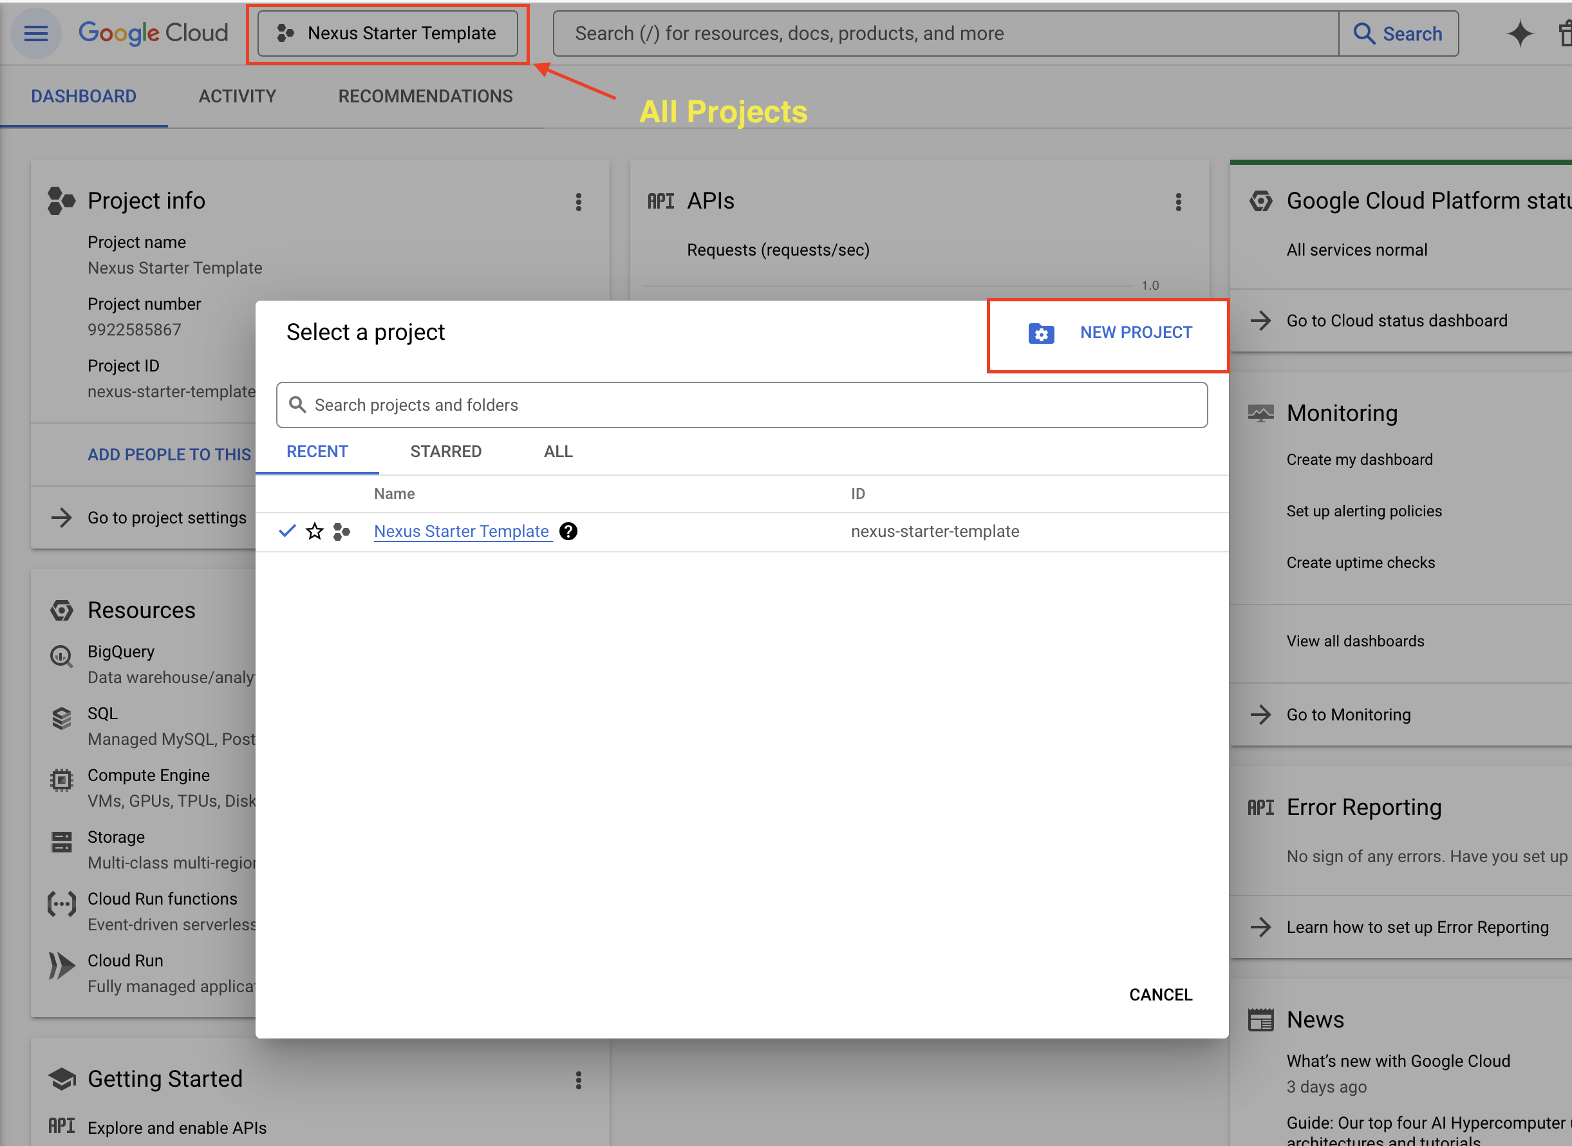1572x1146 pixels.
Task: Click Search projects and folders field
Action: tap(742, 405)
